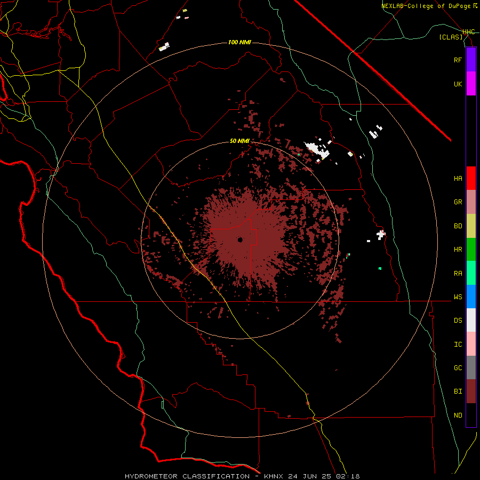
Task: Click the RF purple legend swatch
Action: tap(471, 60)
